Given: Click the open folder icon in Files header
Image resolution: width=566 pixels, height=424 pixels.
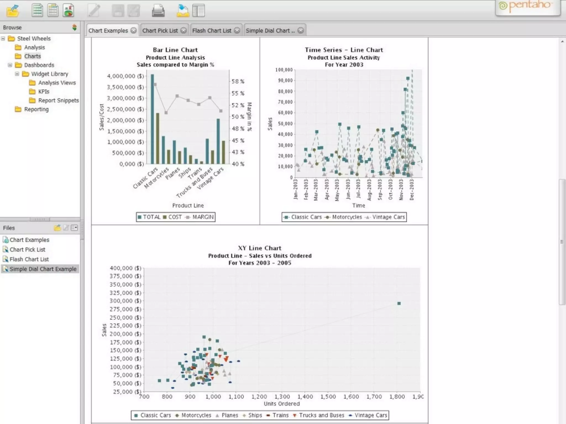Looking at the screenshot, I should (57, 228).
